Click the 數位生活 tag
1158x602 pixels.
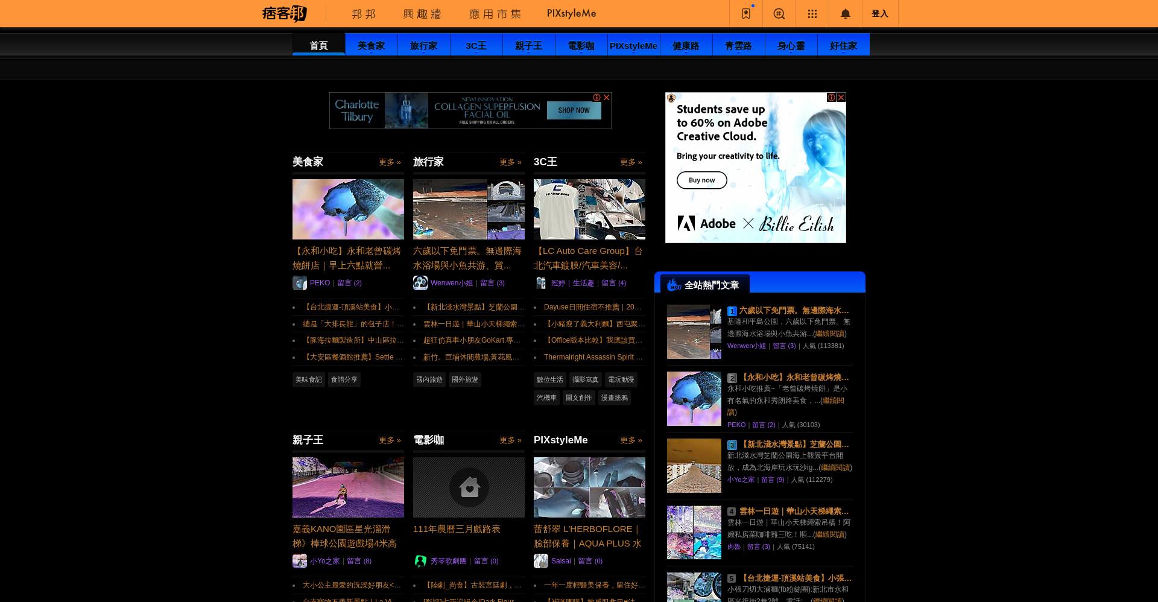click(x=550, y=379)
